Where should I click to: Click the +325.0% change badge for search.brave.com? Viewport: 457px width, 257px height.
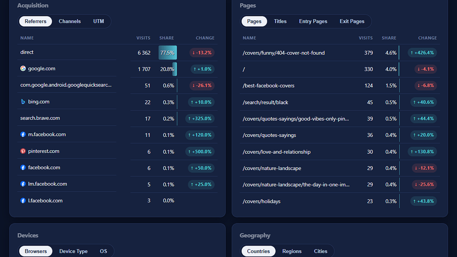(x=200, y=119)
